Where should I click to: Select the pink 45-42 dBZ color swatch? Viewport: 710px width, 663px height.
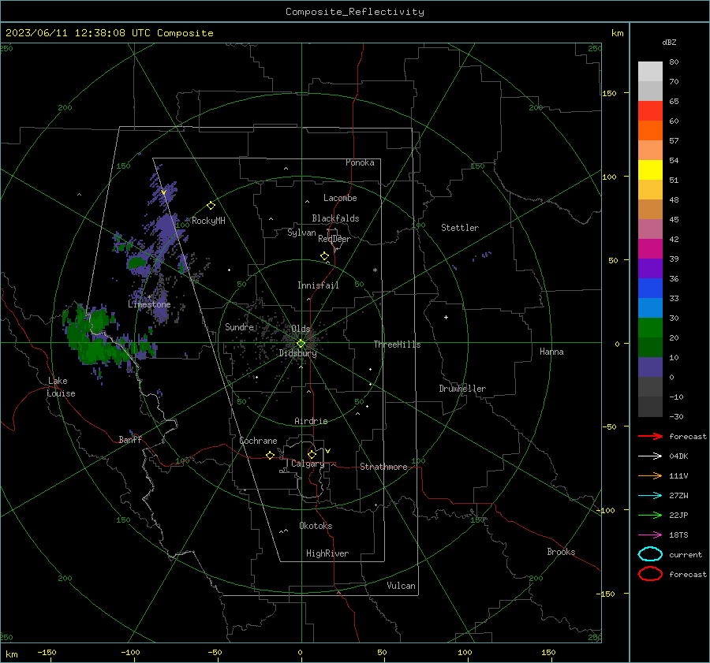click(650, 229)
